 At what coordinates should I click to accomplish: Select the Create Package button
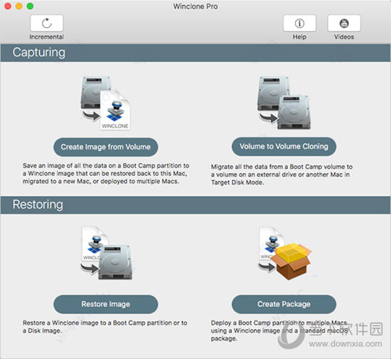(284, 304)
